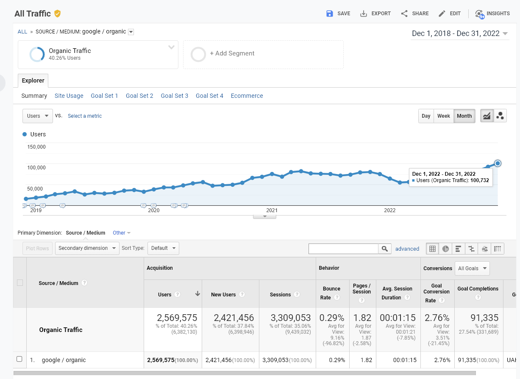Open the Secondary dimension dropdown
Viewport: 520px width, 379px height.
[x=87, y=248]
